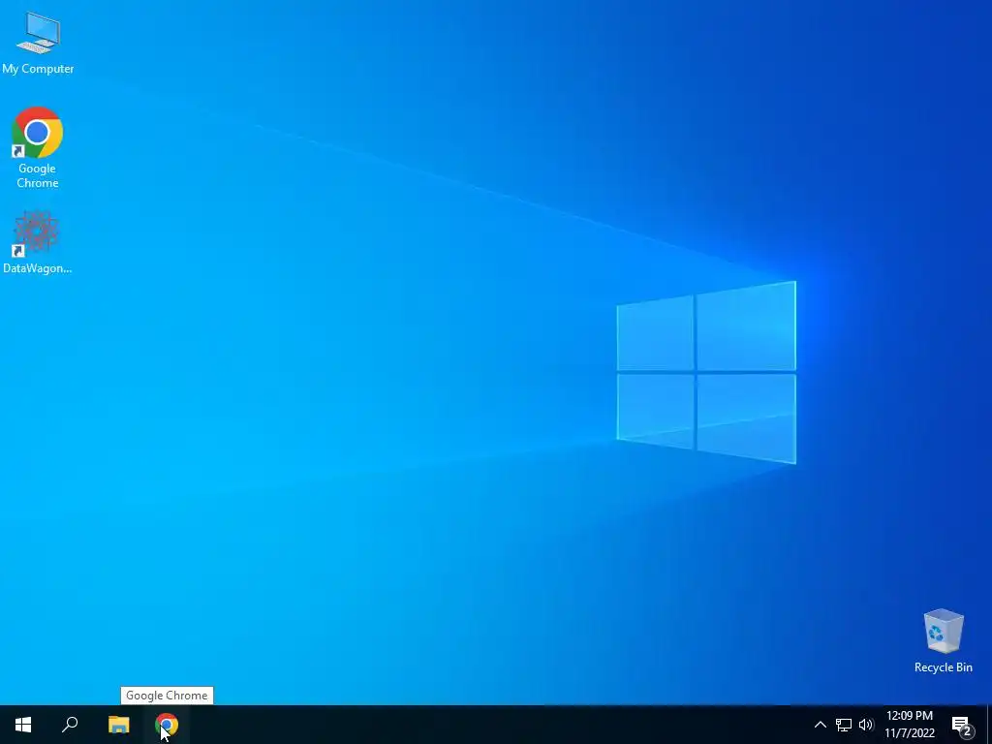Open File Explorer from the taskbar
The height and width of the screenshot is (744, 992).
tap(118, 725)
